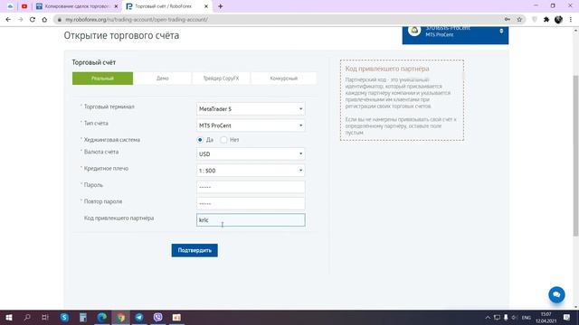Bookmark this page with the star icon

[x=519, y=20]
